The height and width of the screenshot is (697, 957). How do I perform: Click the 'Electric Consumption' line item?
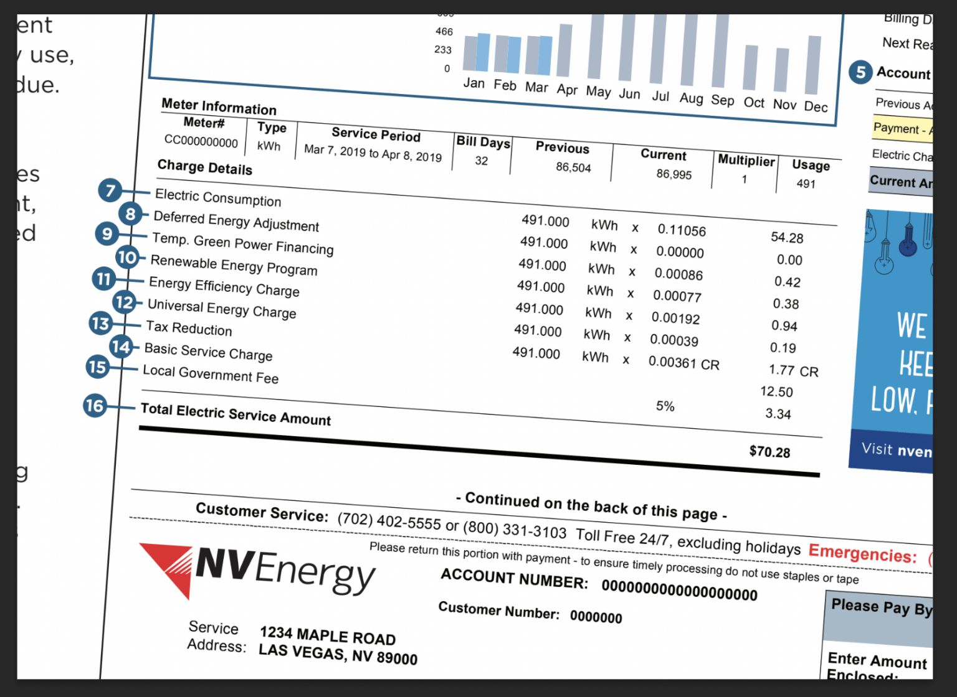coord(218,198)
